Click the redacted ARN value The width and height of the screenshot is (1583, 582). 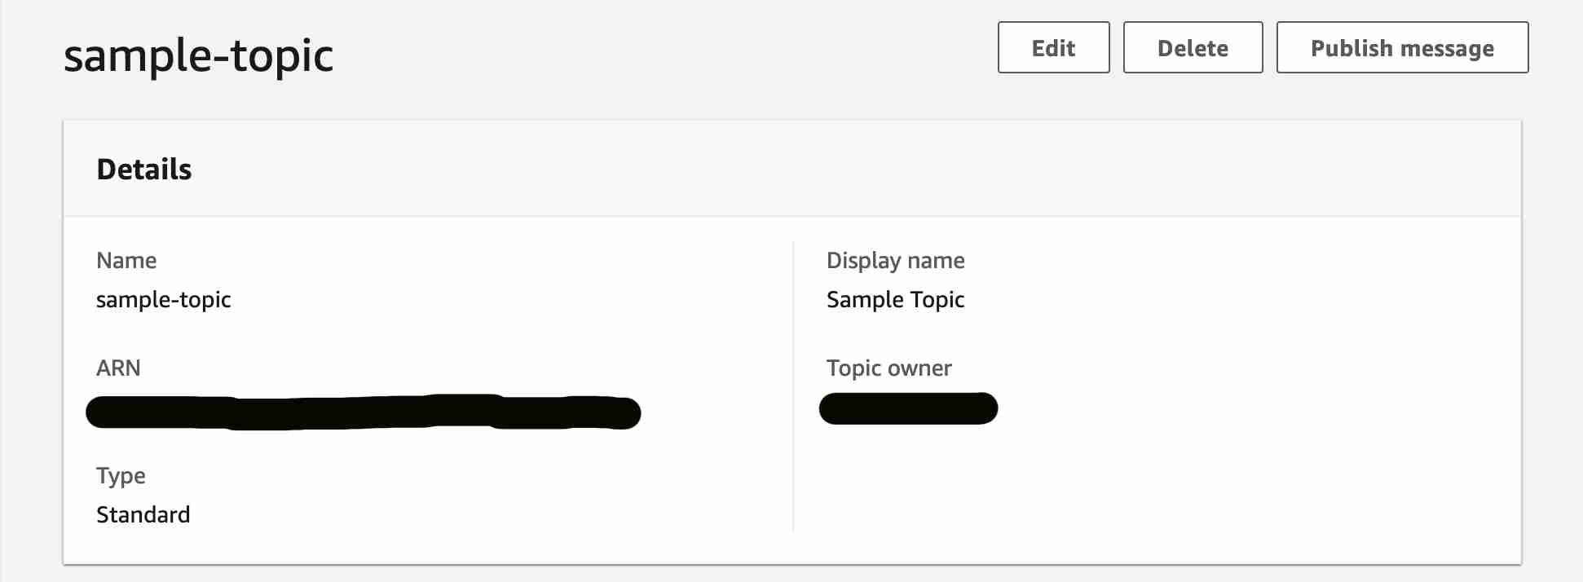click(x=363, y=412)
